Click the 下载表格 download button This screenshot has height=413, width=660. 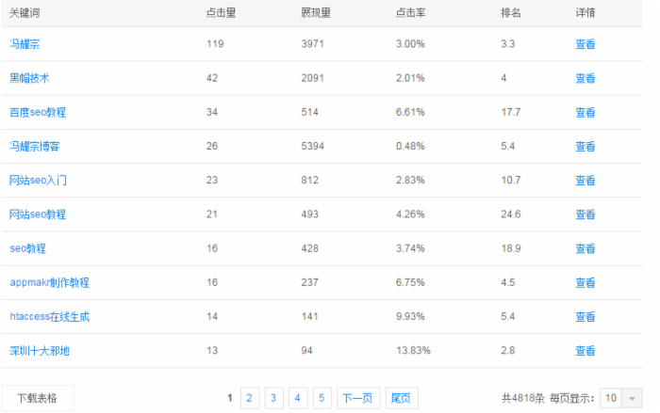pos(37,398)
